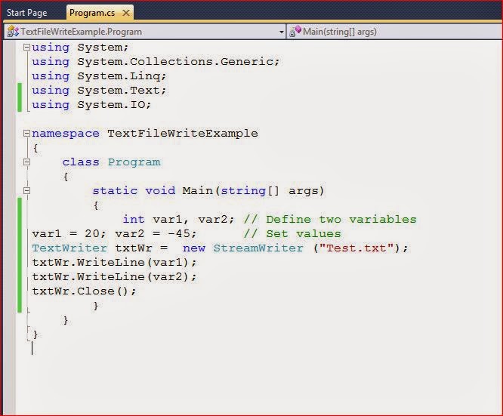Click the 'Program' class name in code

[134, 162]
